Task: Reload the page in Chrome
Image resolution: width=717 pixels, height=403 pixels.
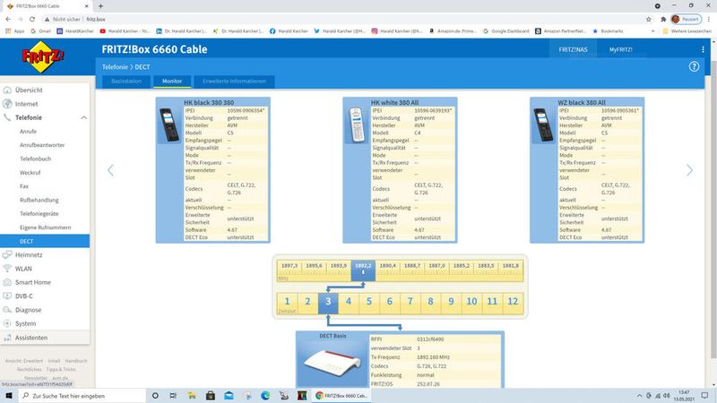Action: coord(32,19)
